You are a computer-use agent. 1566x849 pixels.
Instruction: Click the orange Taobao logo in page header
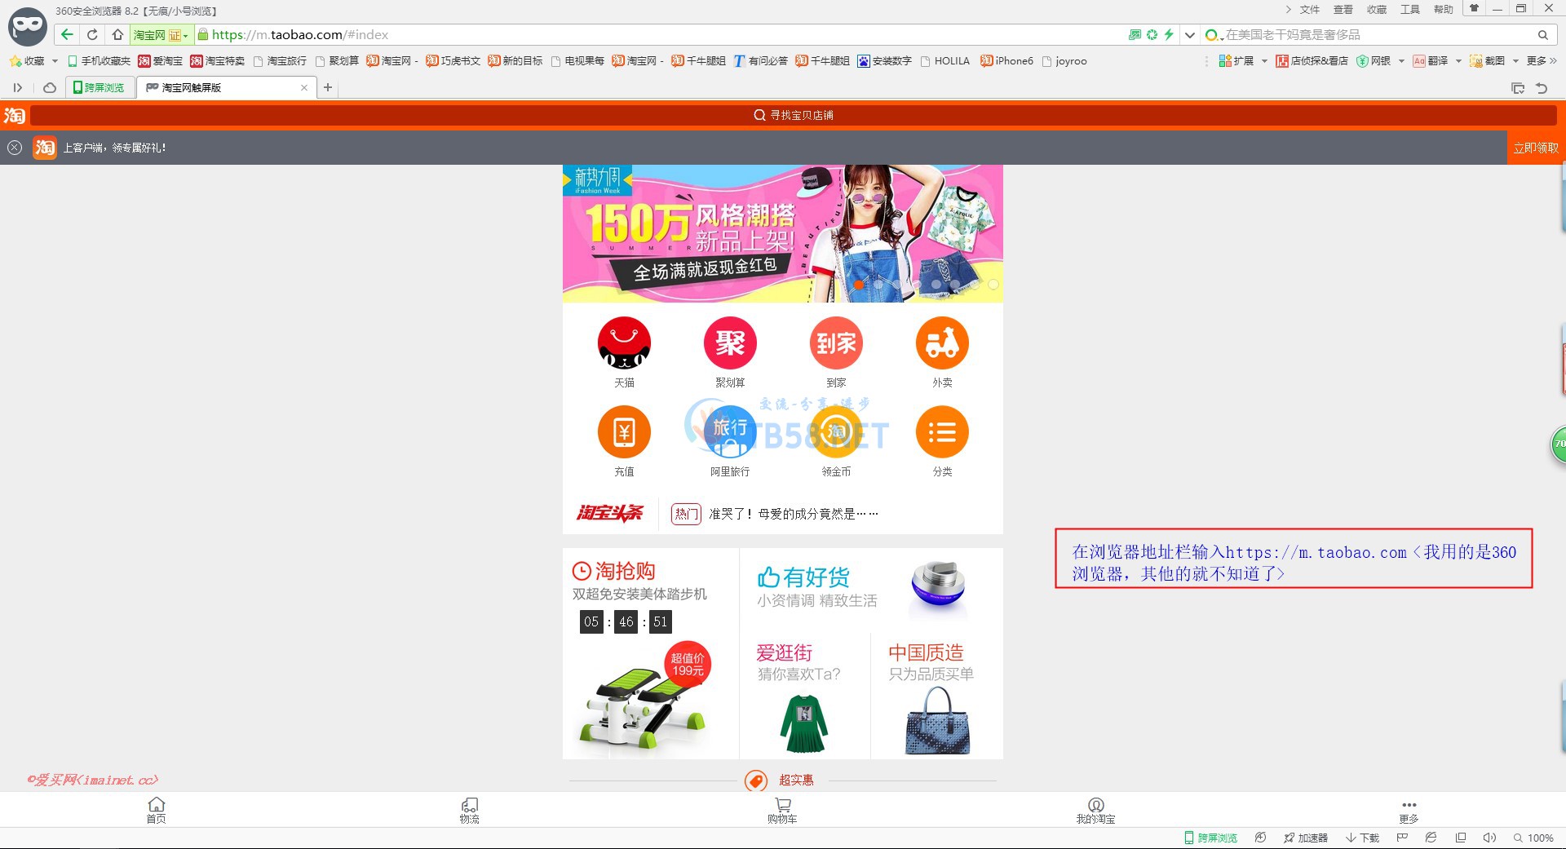click(x=14, y=115)
